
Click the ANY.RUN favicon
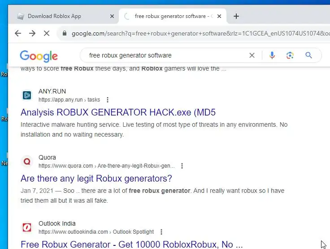(x=27, y=95)
